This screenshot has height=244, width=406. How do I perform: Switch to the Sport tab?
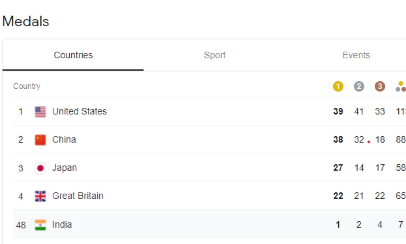click(x=215, y=55)
